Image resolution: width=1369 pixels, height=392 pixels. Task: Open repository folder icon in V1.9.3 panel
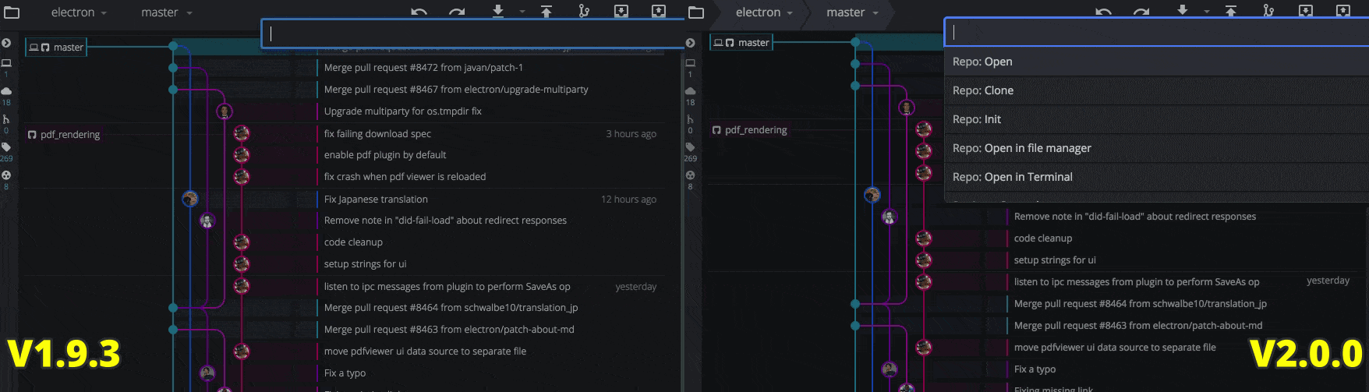pyautogui.click(x=12, y=12)
